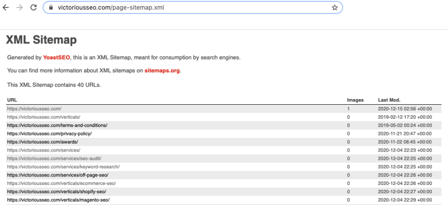448x205 pixels.
Task: Click the browser back arrow
Action: tap(6, 7)
